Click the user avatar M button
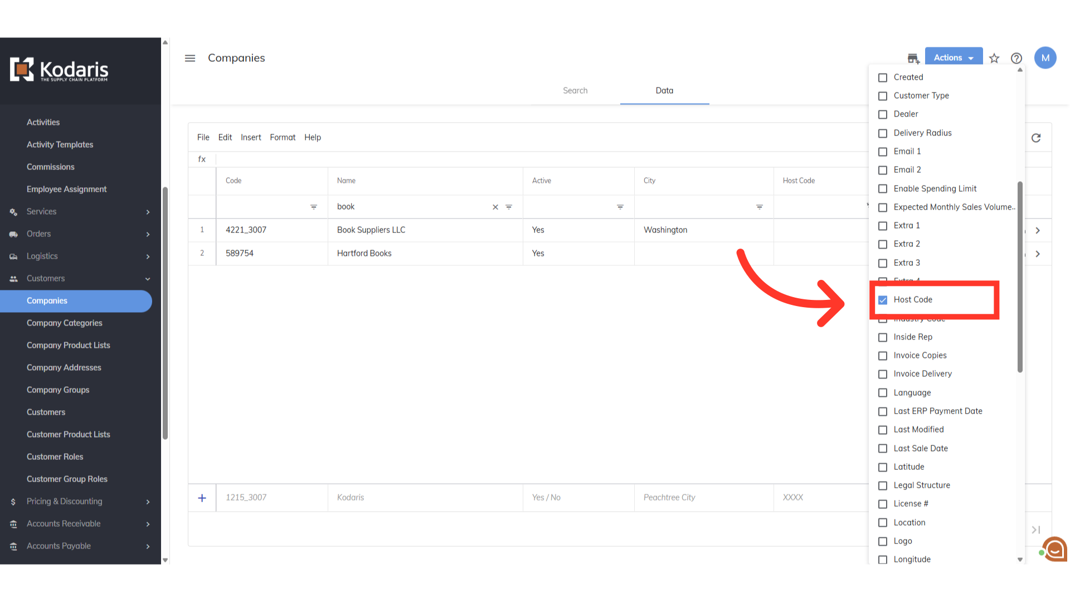This screenshot has width=1070, height=602. click(1045, 58)
